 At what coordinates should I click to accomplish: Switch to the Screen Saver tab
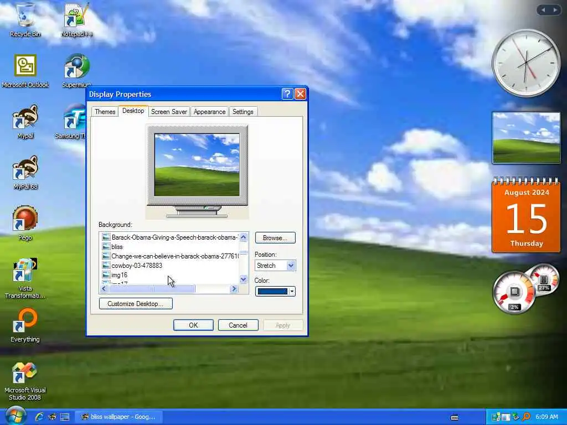(x=169, y=112)
